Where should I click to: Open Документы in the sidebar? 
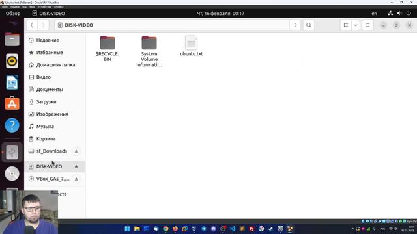coord(55,90)
